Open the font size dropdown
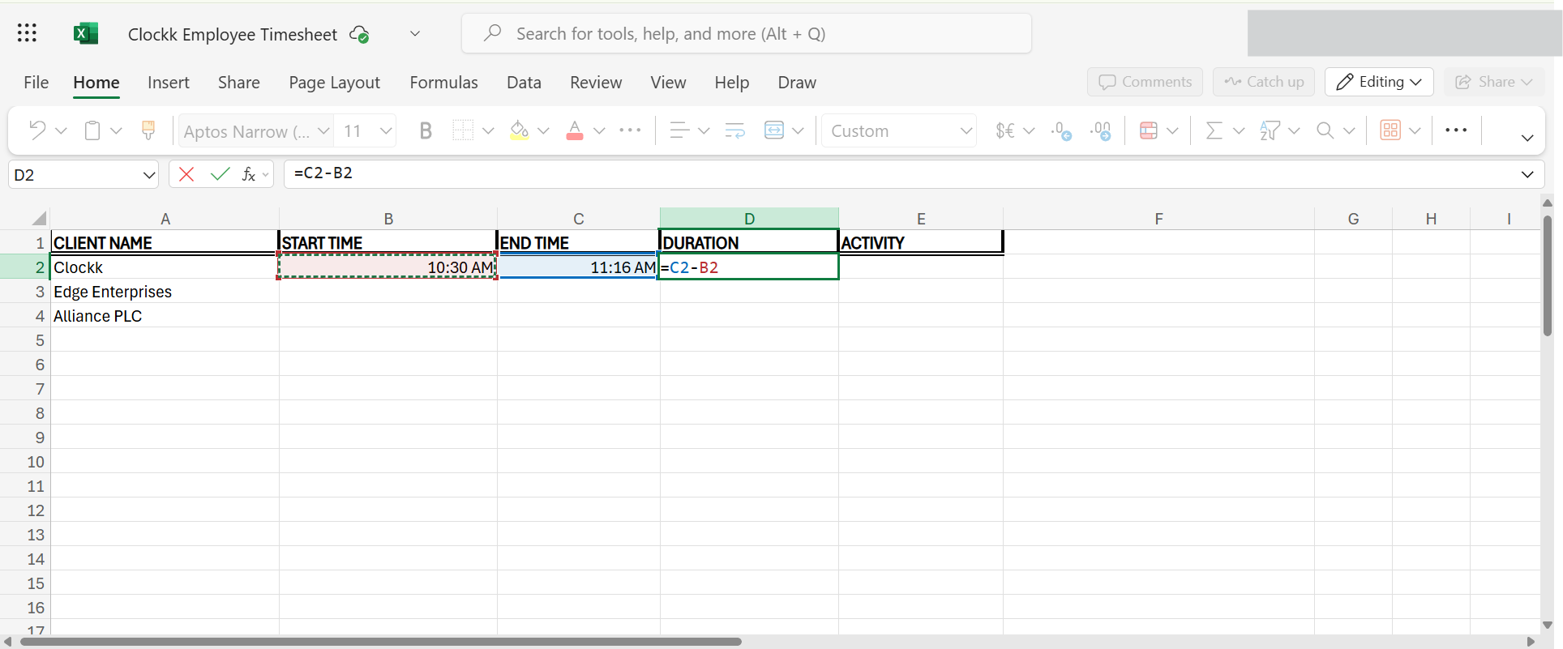 (x=386, y=130)
